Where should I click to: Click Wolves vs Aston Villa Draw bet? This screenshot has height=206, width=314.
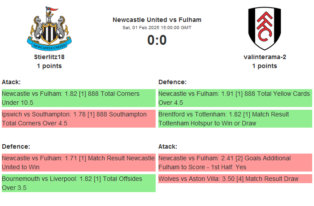pyautogui.click(x=235, y=179)
